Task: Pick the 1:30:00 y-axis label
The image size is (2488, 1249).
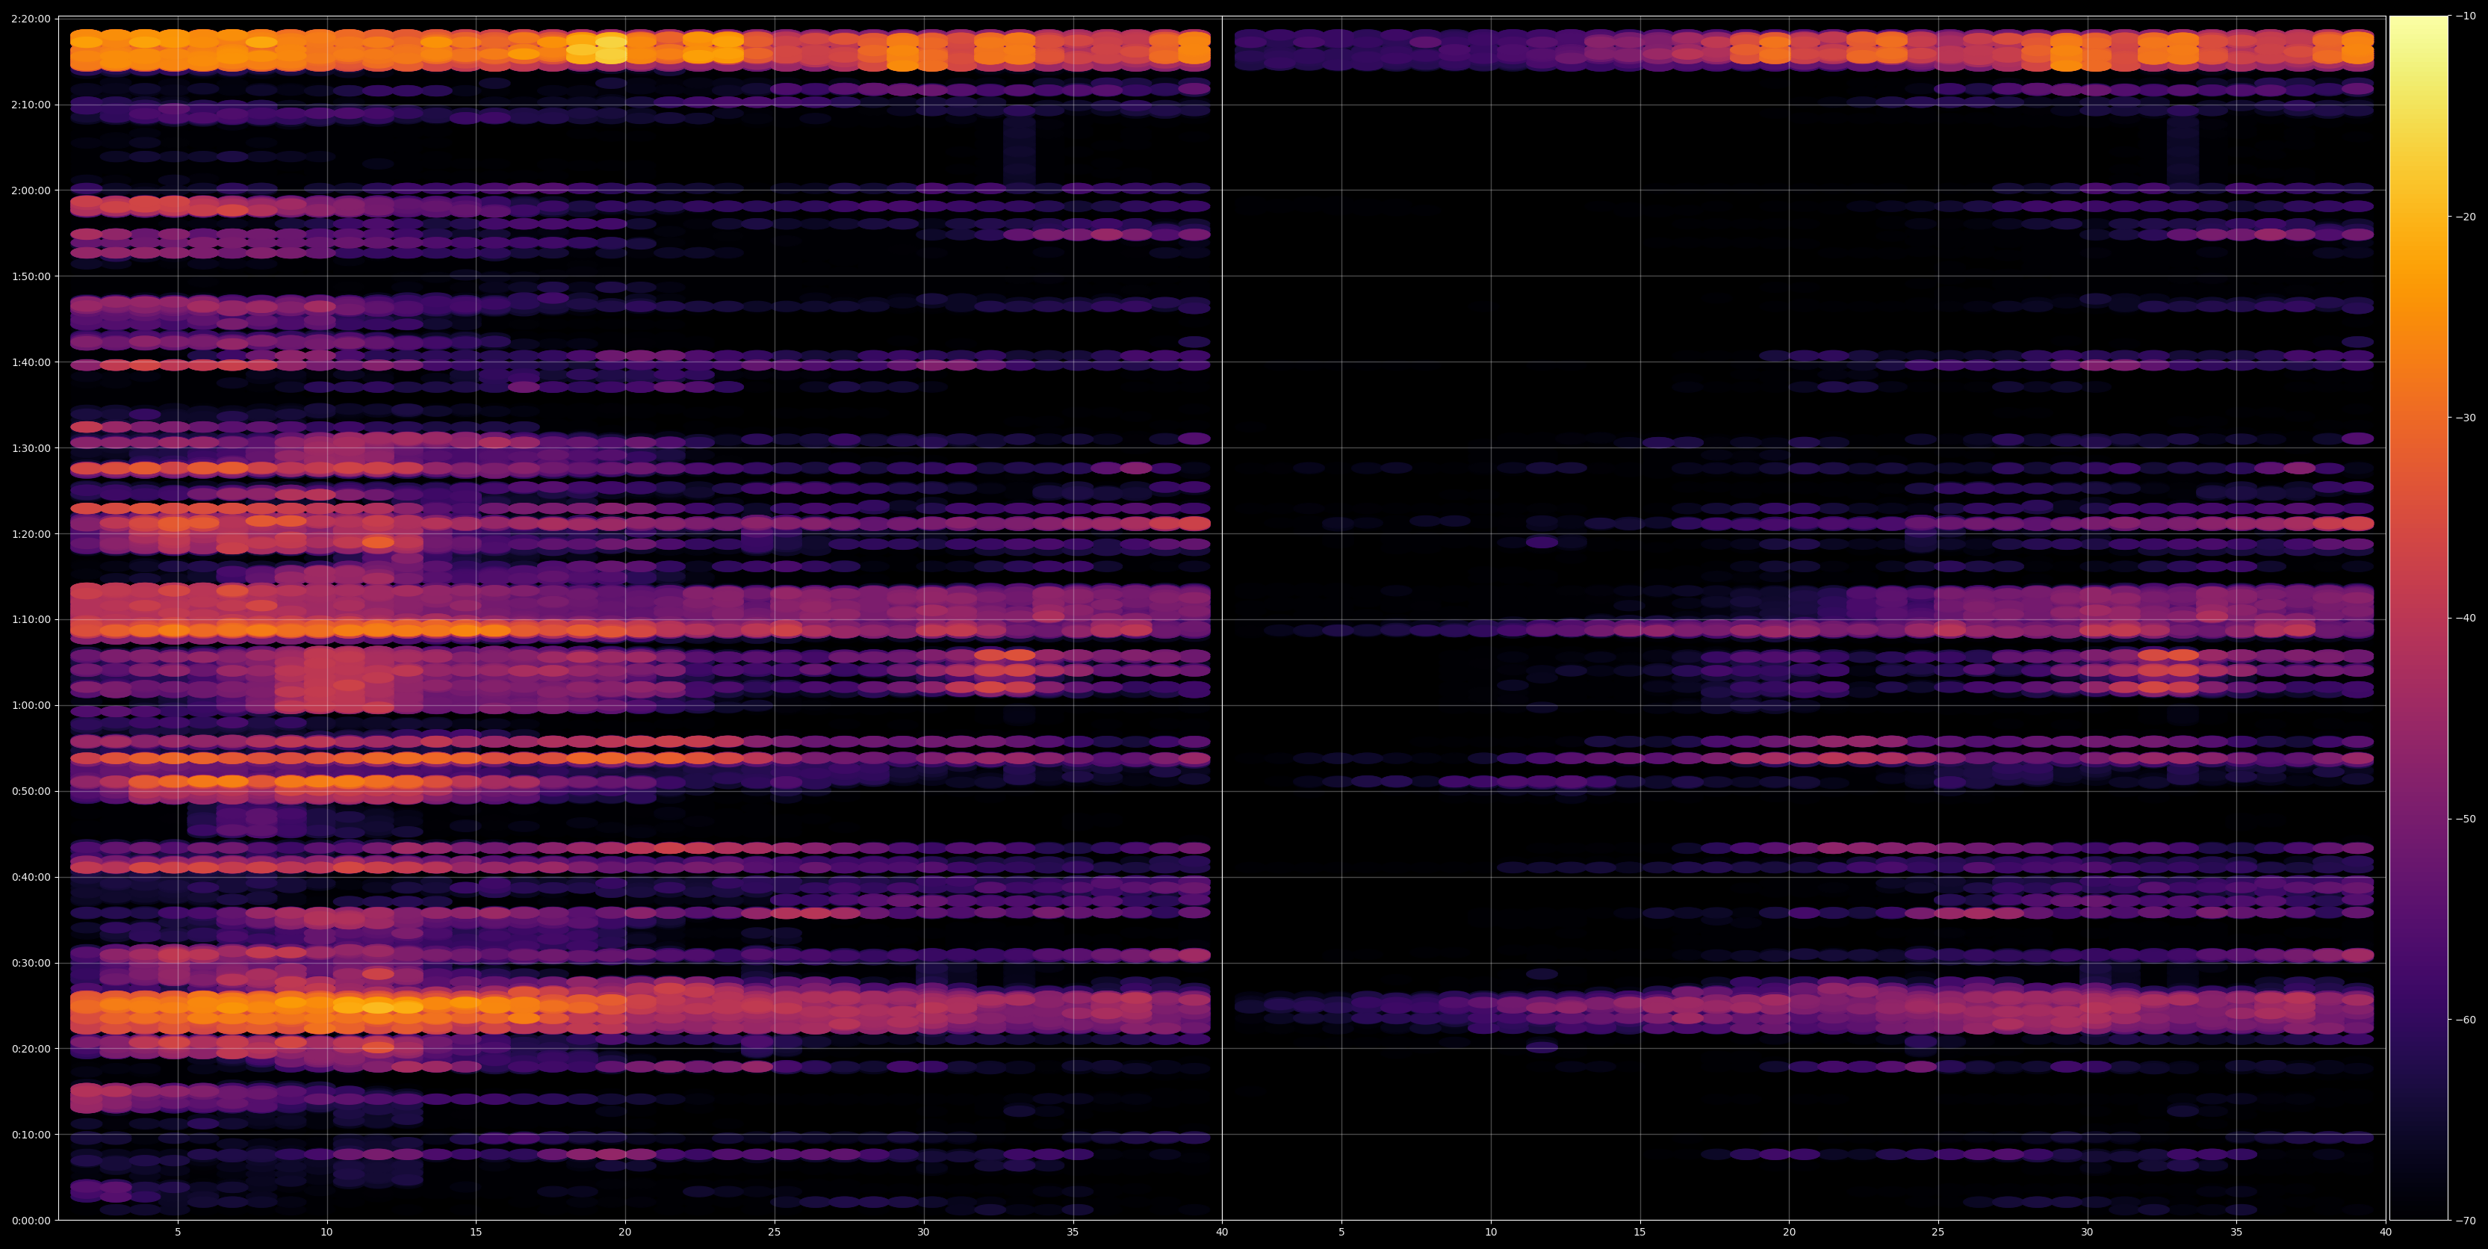Action: click(30, 448)
